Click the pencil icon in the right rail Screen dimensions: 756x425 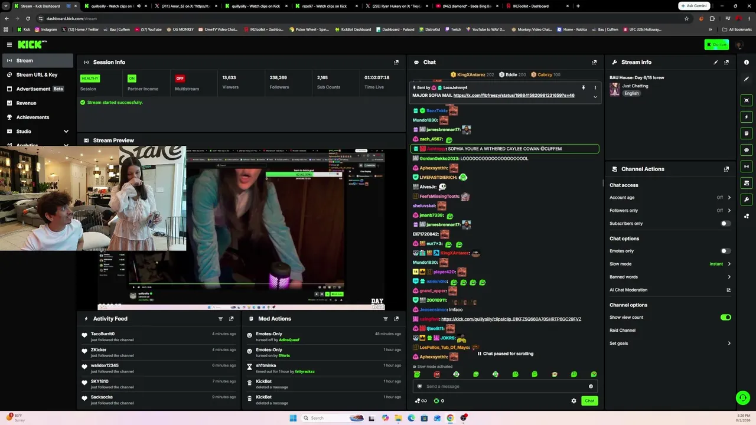coord(747,79)
